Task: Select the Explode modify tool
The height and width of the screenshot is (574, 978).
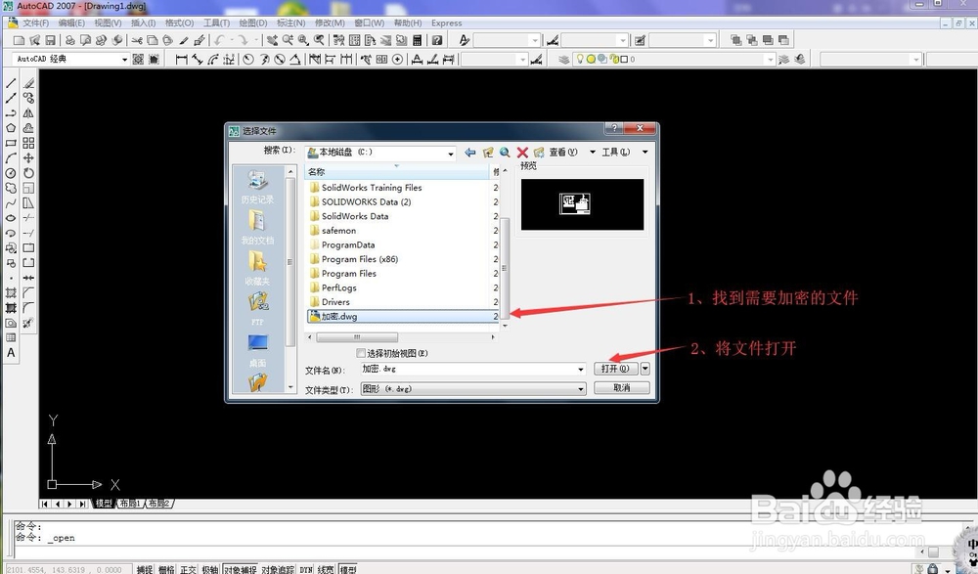Action: click(x=28, y=323)
